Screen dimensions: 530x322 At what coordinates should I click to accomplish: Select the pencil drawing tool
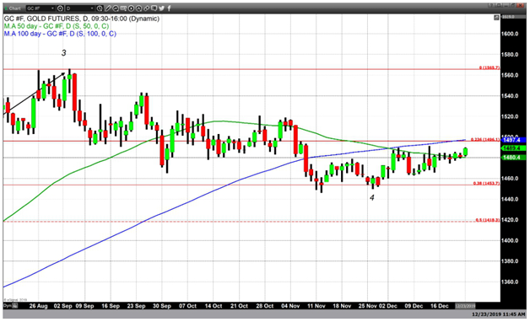point(108,8)
